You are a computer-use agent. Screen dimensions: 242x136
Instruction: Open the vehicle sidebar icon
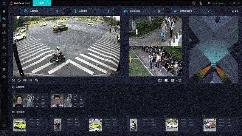point(4,62)
